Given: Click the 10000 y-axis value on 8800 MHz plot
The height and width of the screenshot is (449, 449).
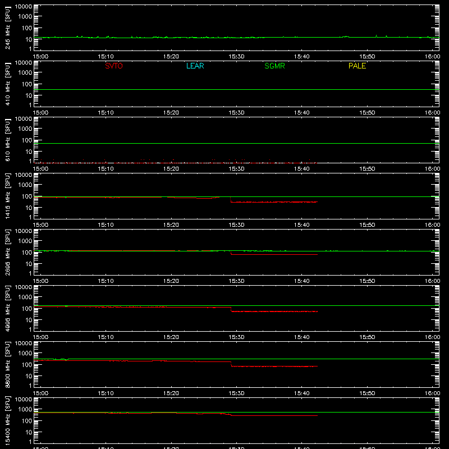Looking at the screenshot, I should [24, 343].
